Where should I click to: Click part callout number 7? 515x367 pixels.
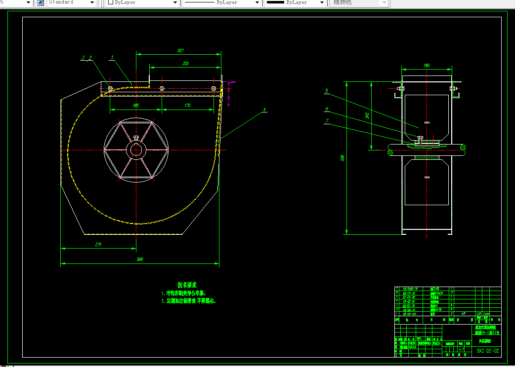(327, 121)
